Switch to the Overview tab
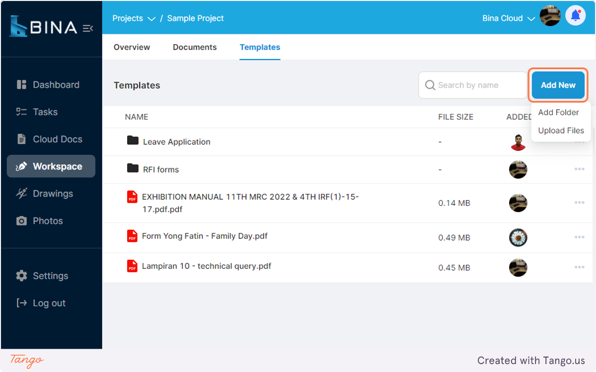 132,47
